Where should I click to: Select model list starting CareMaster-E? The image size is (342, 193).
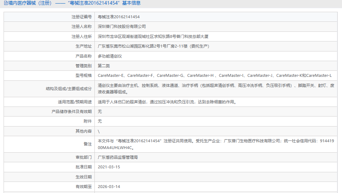215,75
